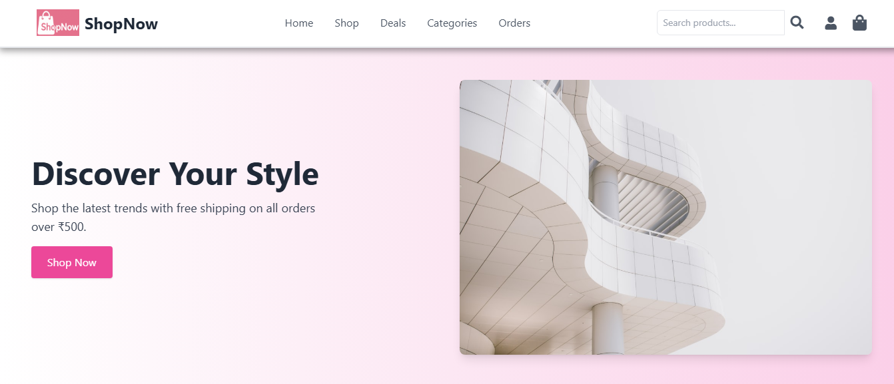Select Deals in the navigation bar

pos(392,23)
